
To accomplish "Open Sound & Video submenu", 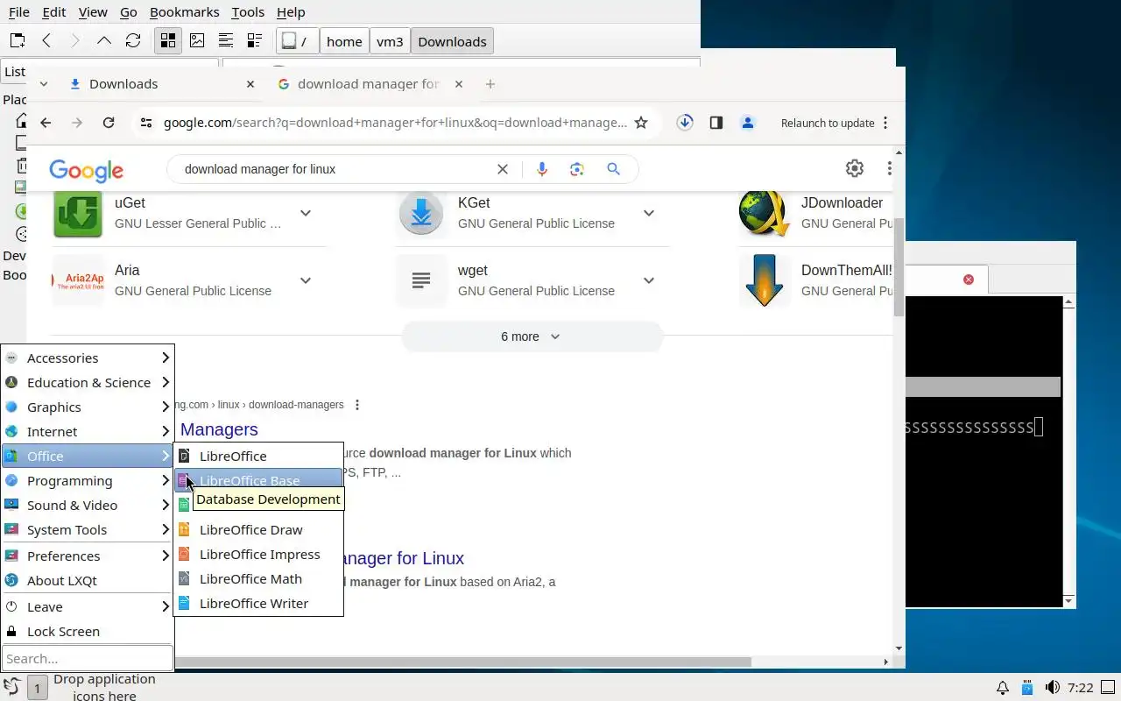I will (88, 505).
